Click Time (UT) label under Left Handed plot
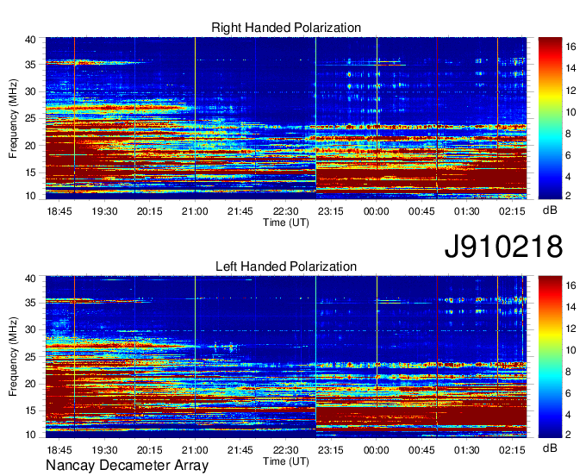This screenshot has height=476, width=586. (x=286, y=461)
